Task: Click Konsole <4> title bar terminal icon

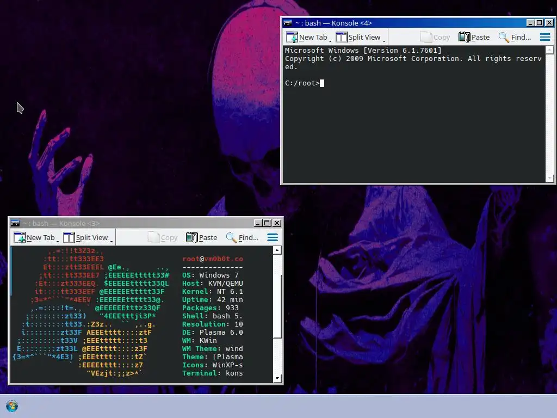Action: click(x=288, y=23)
